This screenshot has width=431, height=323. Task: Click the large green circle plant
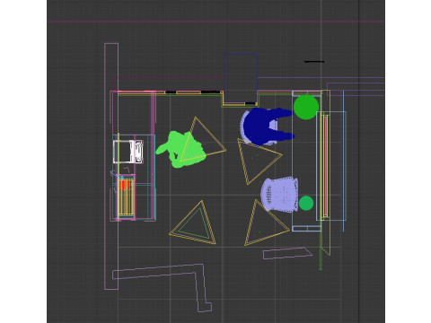click(306, 107)
